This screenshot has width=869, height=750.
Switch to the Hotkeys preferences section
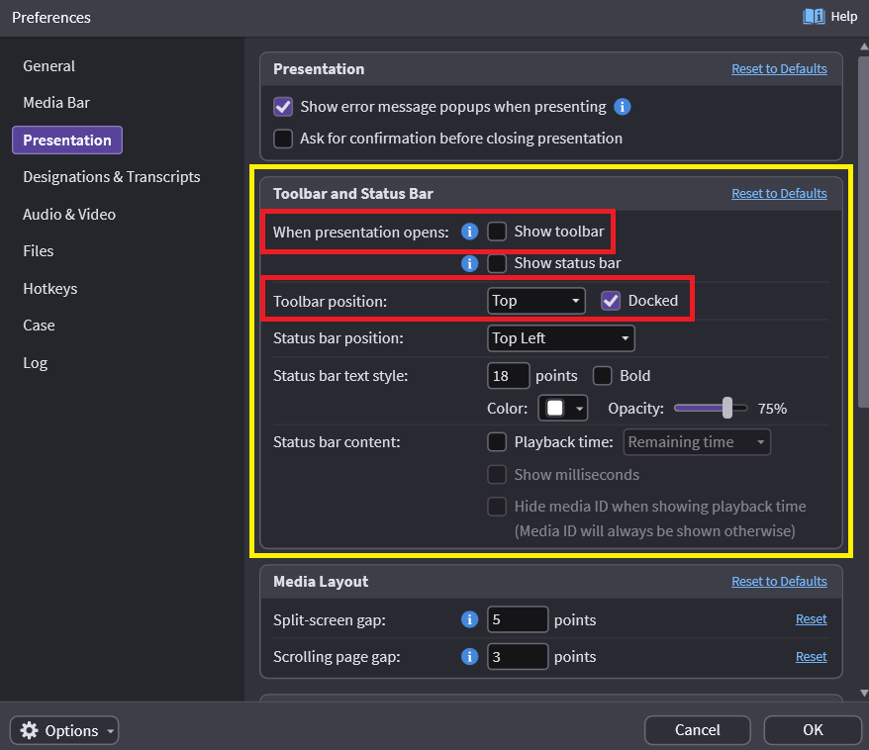(50, 289)
